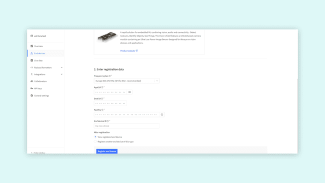Open the Product website link
325x183 pixels.
pyautogui.click(x=127, y=51)
